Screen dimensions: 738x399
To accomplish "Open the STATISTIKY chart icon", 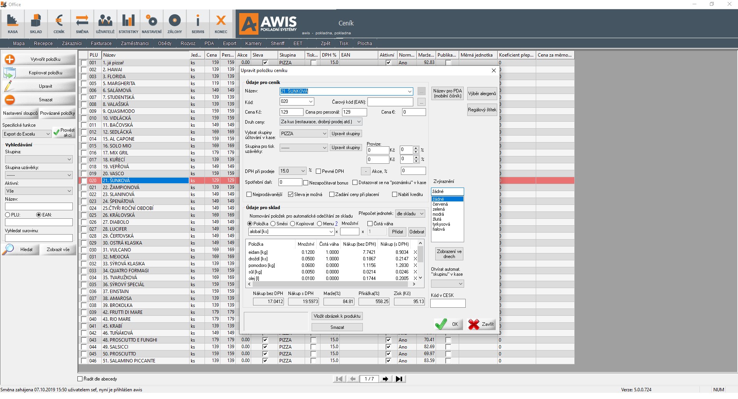I will (128, 23).
